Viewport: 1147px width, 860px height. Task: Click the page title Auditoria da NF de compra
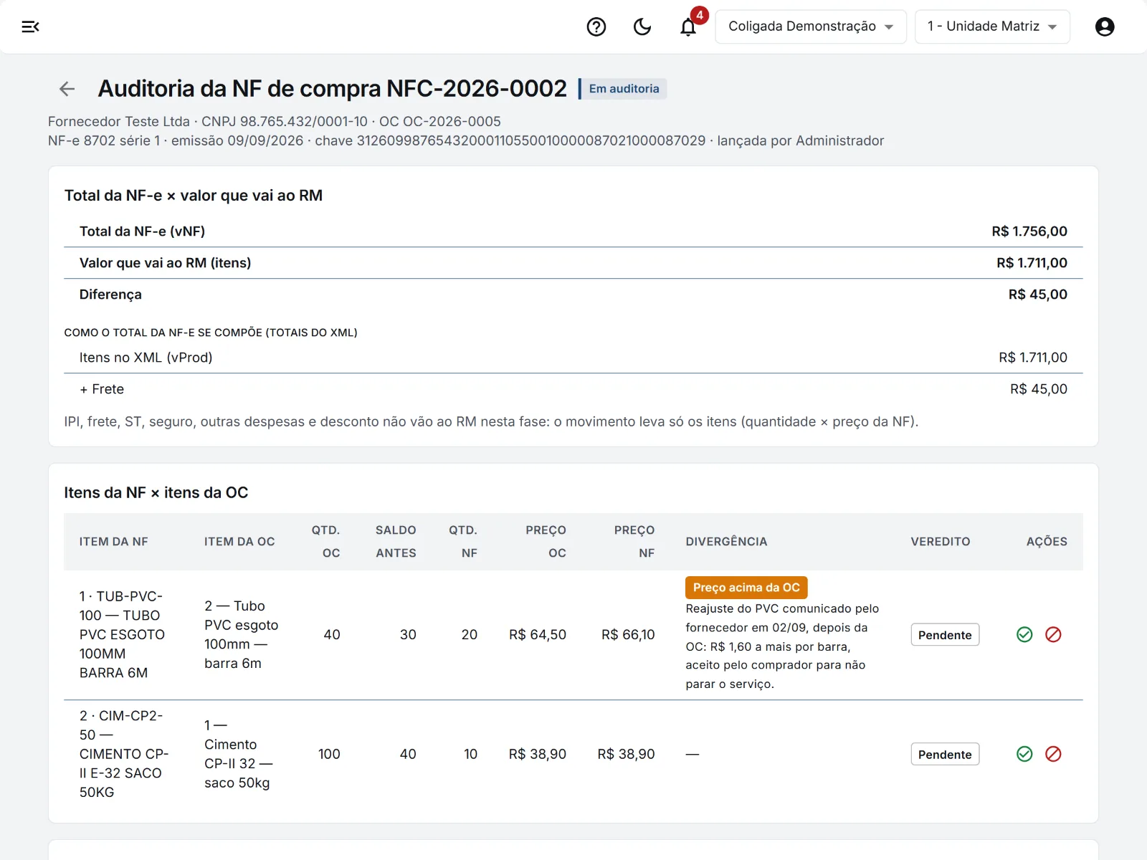[333, 89]
